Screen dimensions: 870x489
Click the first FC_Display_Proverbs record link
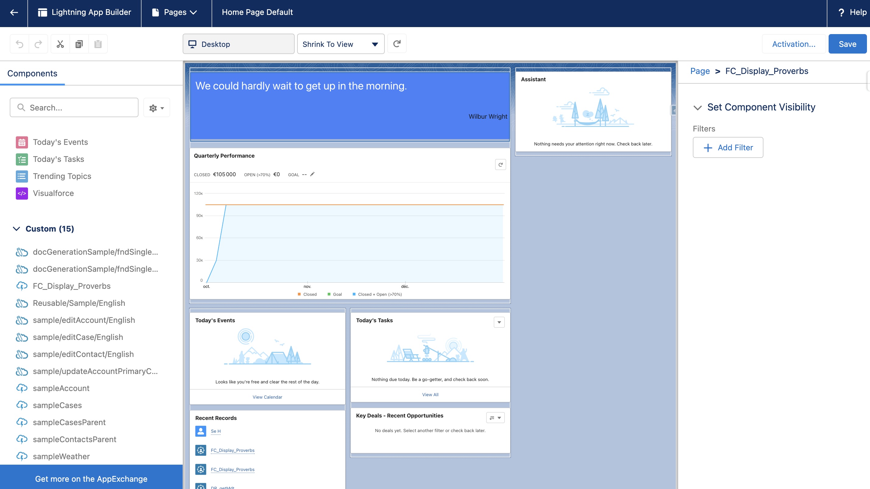coord(232,450)
